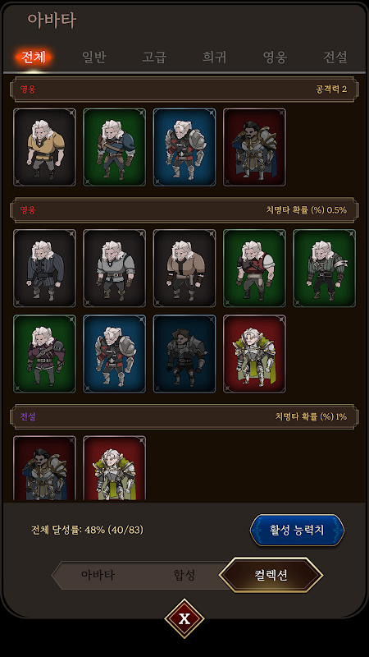Select the yellow-shirt avatar card in first group
Screen dimensions: 369x657
(44, 147)
